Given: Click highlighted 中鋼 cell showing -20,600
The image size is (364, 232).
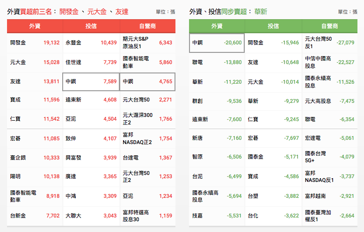Looking at the screenshot, I should coord(217,43).
